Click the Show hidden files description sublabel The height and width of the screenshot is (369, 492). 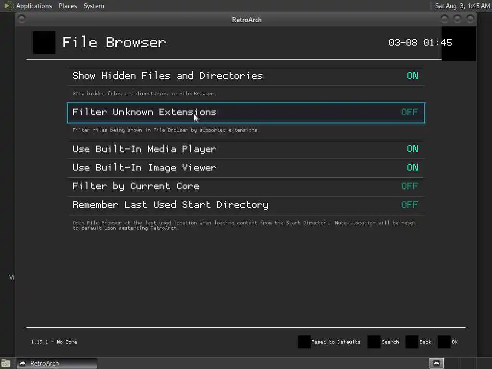coord(144,94)
